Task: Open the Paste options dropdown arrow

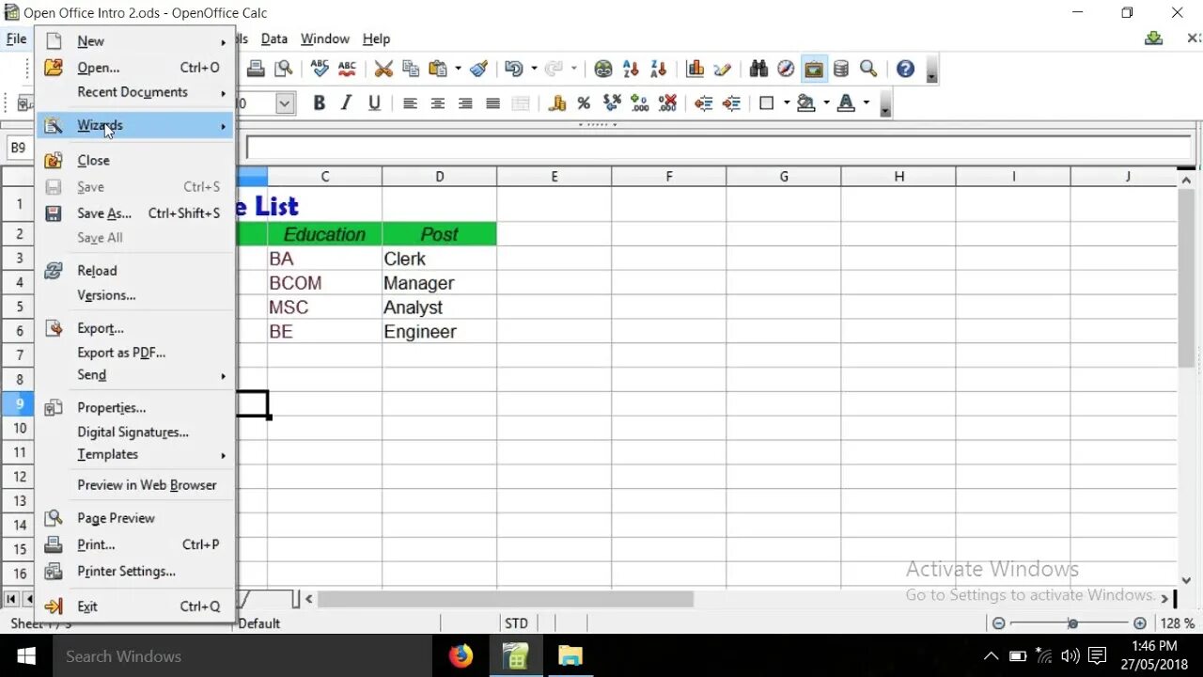Action: [458, 69]
